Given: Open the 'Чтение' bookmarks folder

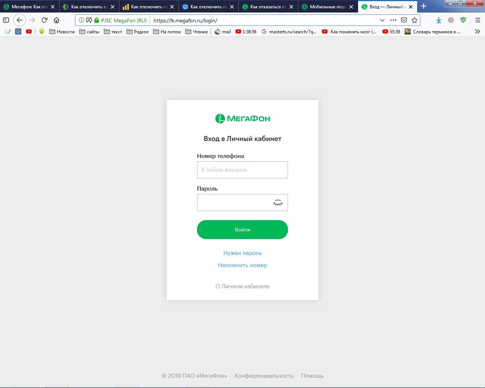Looking at the screenshot, I should point(197,32).
